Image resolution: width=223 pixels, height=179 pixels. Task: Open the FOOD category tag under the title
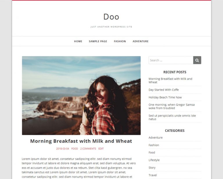(75, 148)
